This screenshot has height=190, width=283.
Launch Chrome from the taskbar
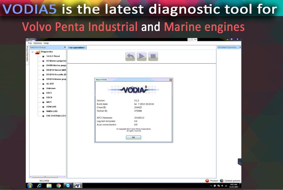58,186
